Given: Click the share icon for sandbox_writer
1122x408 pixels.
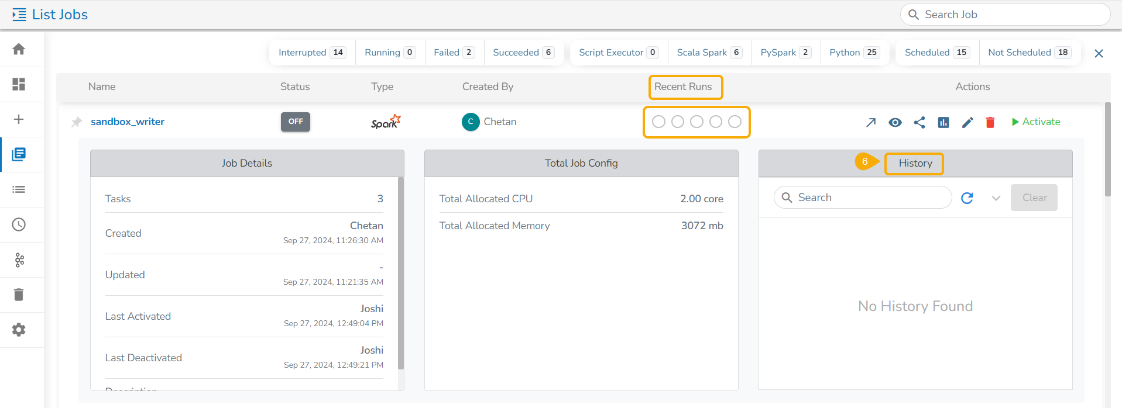Looking at the screenshot, I should 919,122.
